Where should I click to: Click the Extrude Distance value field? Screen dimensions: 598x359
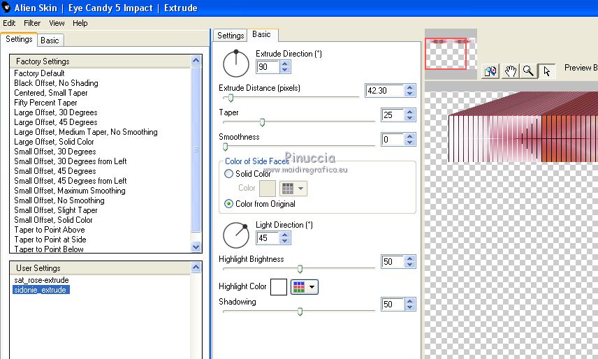click(384, 90)
